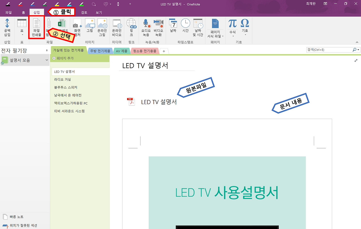Screen dimensions: 361x229
Task: Insert an Excel spreadsheet via its icon
Action: [x=62, y=23]
